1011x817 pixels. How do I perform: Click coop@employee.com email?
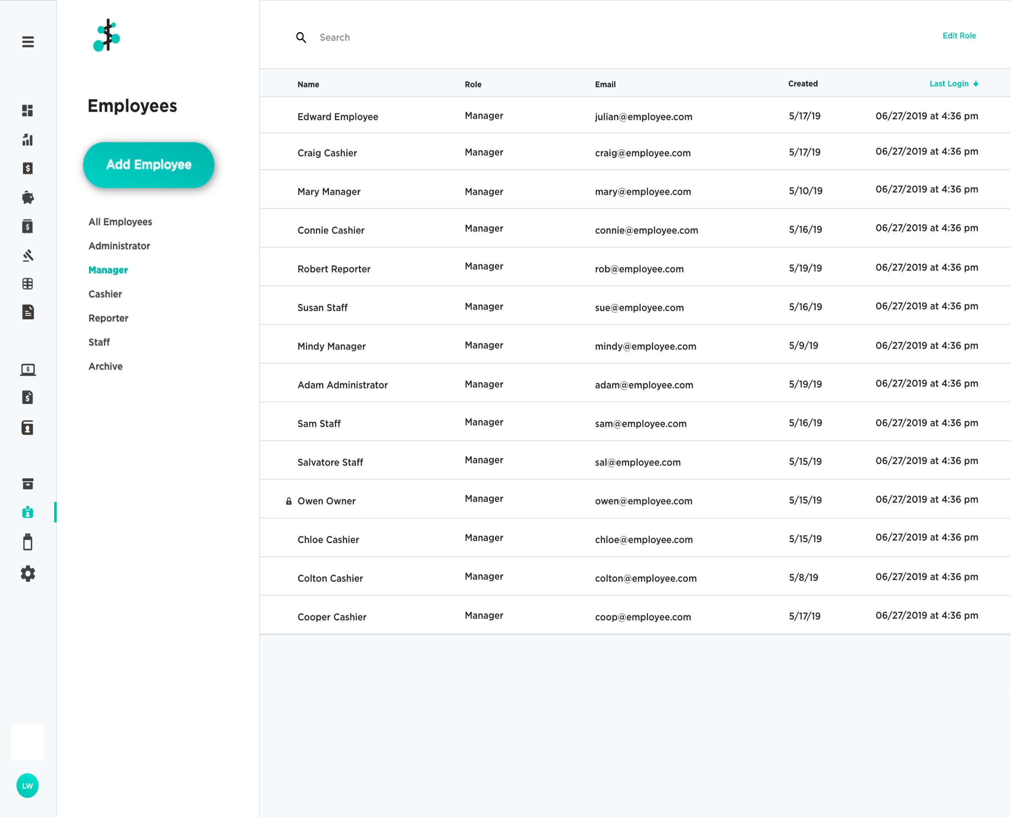[x=643, y=617]
